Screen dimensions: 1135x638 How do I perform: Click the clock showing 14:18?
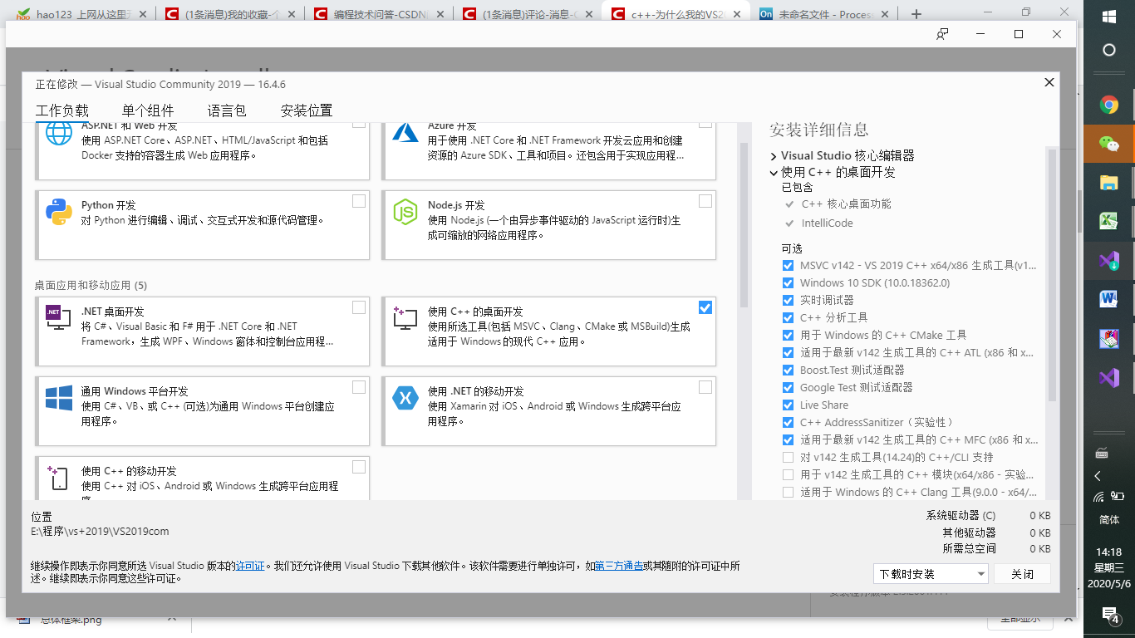[1109, 552]
